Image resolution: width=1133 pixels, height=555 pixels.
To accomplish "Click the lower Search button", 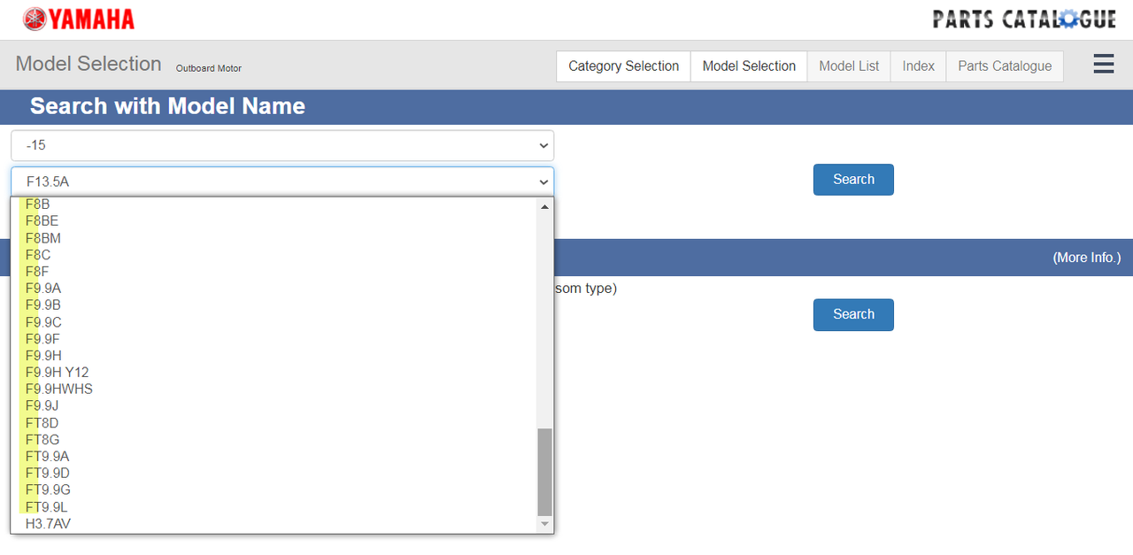I will point(853,314).
